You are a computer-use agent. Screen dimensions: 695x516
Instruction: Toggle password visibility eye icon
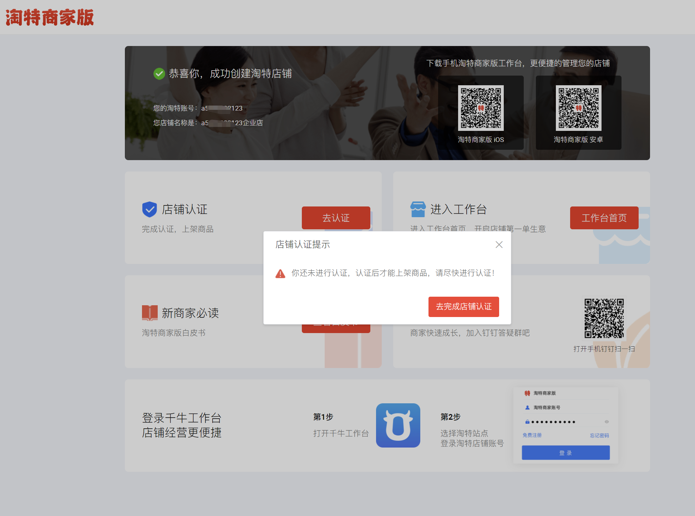607,422
